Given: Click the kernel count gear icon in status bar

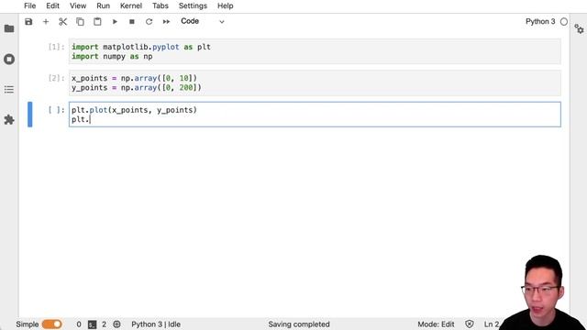Looking at the screenshot, I should coord(116,324).
